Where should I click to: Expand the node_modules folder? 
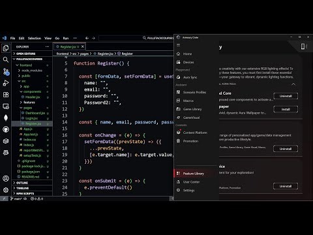[x=32, y=70]
